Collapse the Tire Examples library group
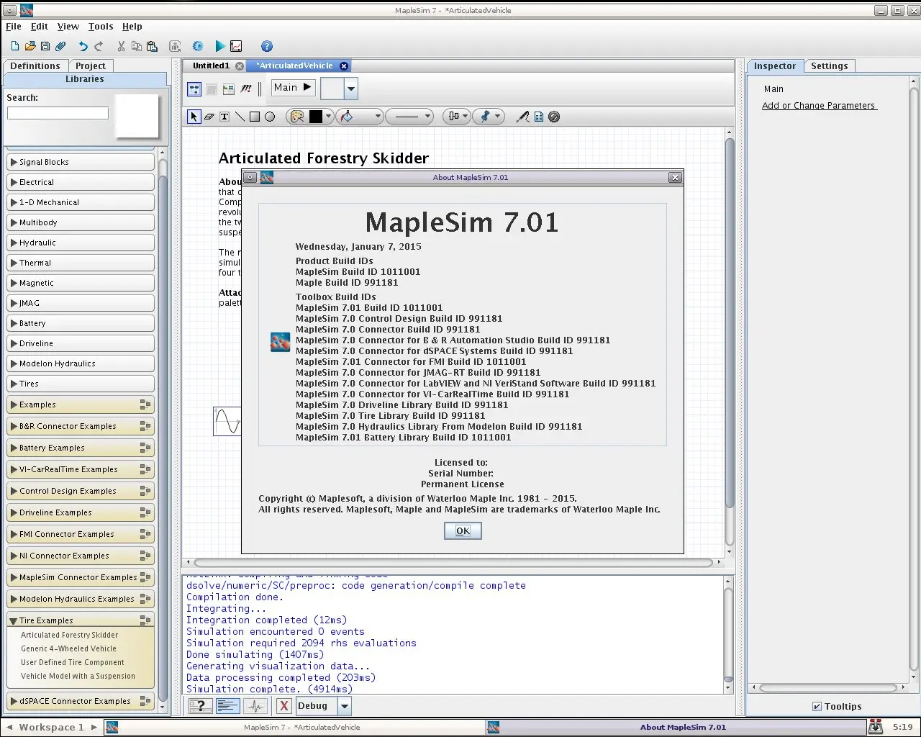Viewport: 921px width, 737px height. click(x=14, y=620)
